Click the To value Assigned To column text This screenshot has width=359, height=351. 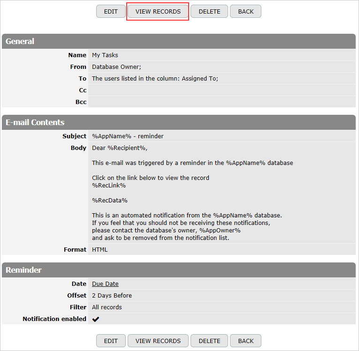(x=155, y=78)
